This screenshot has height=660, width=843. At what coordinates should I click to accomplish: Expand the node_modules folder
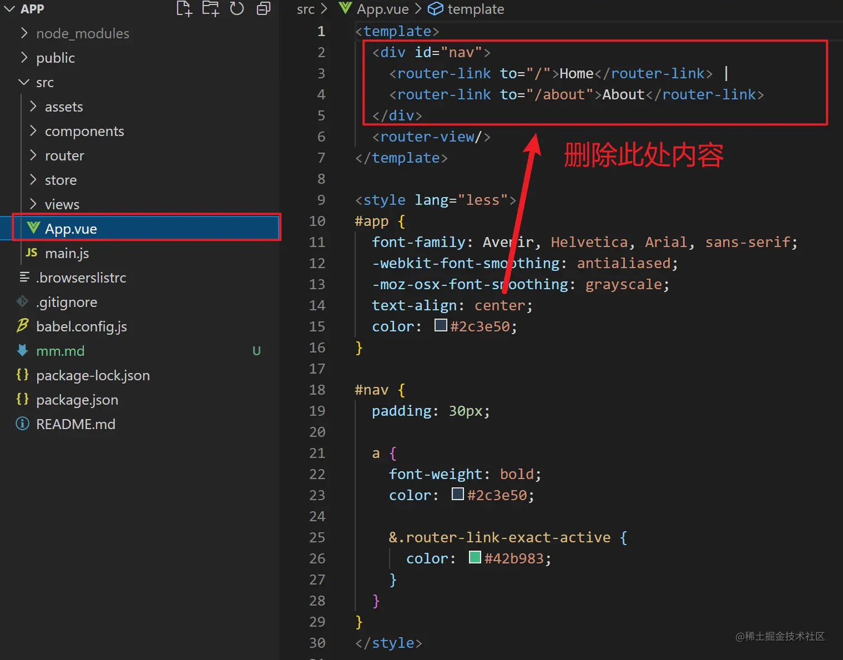(24, 33)
